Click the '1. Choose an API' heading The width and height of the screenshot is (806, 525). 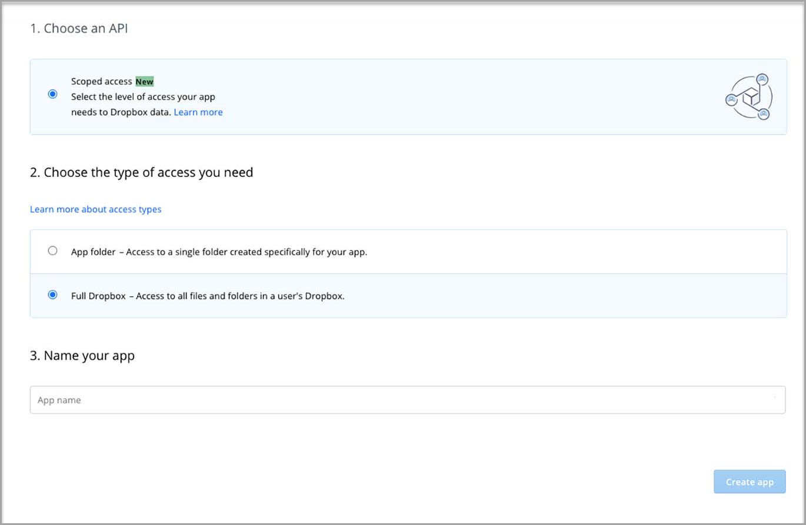point(79,28)
